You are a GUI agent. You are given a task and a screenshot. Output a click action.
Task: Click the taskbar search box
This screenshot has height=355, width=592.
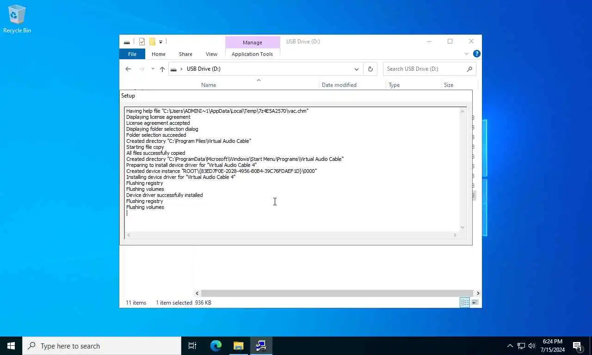[x=102, y=346]
